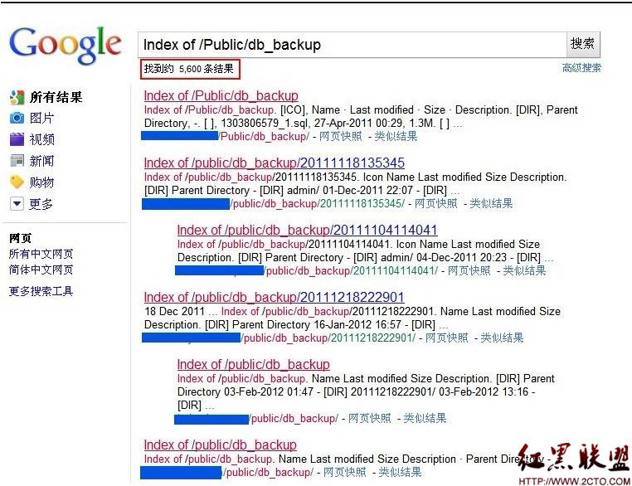Open result title Index of /Public/db_backup (first)

pyautogui.click(x=221, y=95)
